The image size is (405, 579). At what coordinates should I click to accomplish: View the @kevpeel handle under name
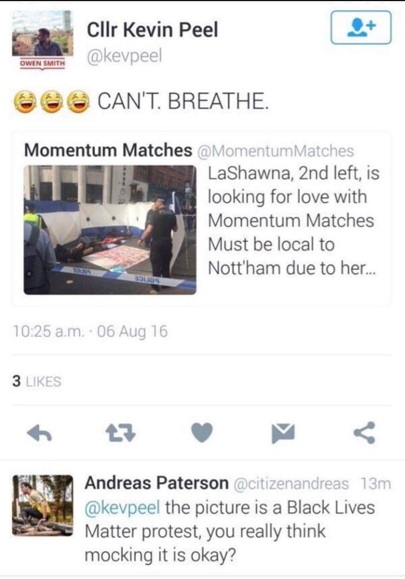pos(124,56)
